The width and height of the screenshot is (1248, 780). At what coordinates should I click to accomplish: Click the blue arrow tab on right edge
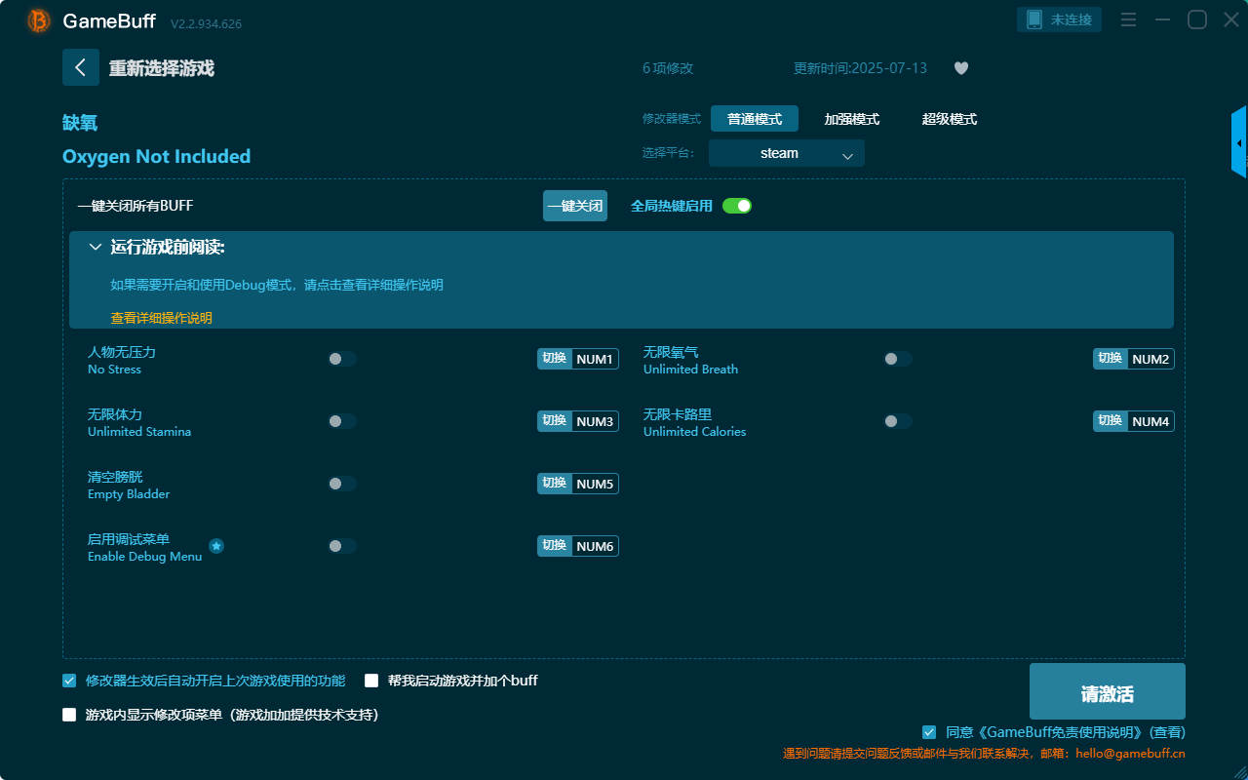click(x=1237, y=141)
